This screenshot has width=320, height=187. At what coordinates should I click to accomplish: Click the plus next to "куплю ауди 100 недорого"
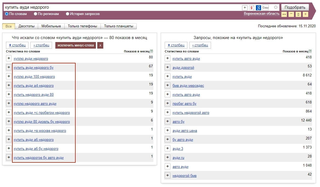pos(8,76)
